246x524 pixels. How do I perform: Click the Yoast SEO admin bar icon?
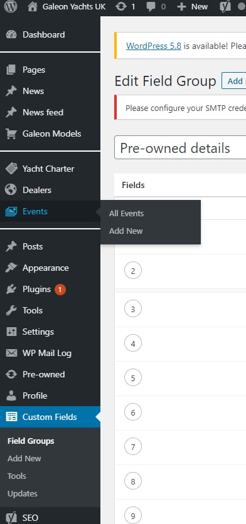(225, 7)
